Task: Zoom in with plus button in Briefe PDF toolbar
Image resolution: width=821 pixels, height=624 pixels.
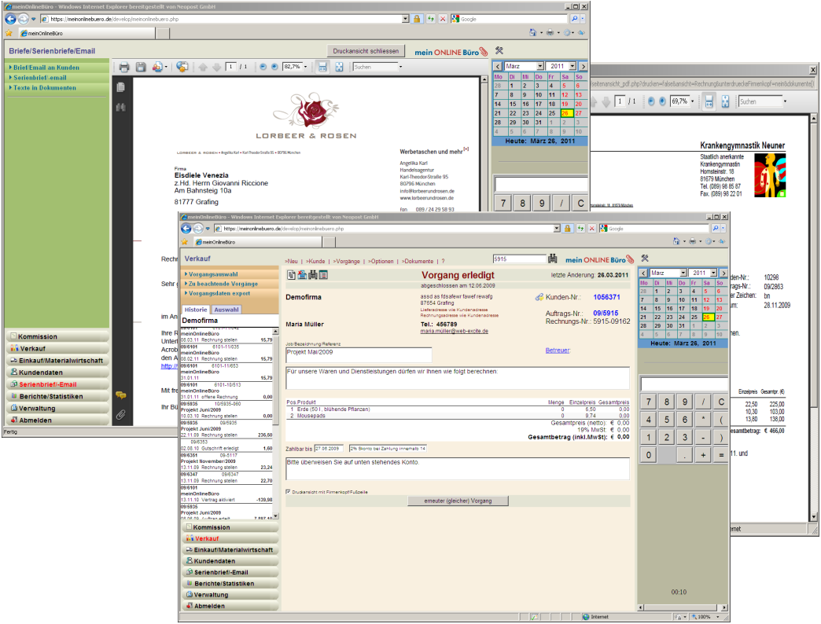Action: pos(274,67)
